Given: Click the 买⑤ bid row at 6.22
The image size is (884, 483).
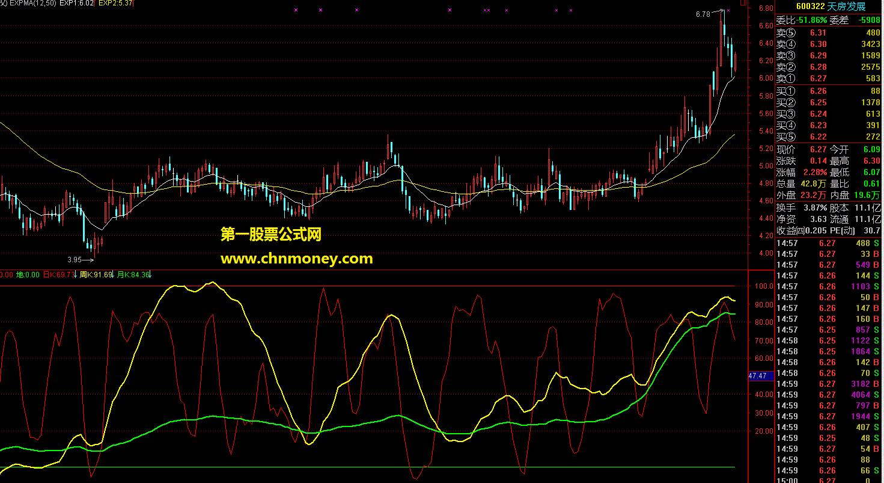Looking at the screenshot, I should 829,137.
